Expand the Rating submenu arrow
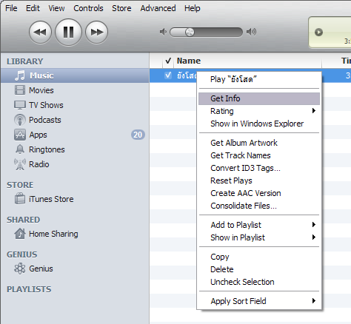The width and height of the screenshot is (351, 324). tap(314, 110)
